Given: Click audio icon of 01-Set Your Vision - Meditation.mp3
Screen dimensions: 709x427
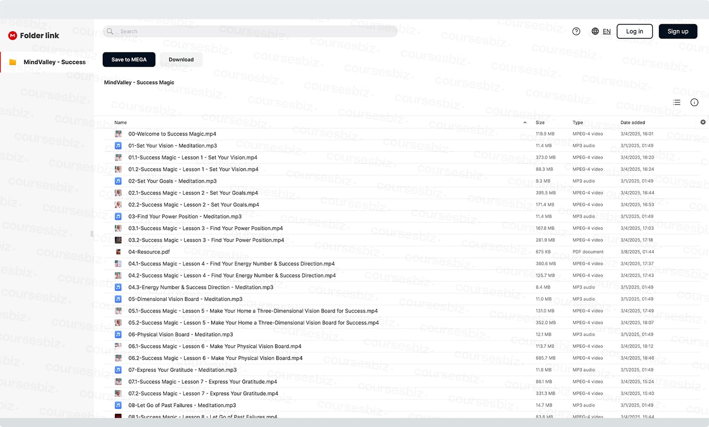Looking at the screenshot, I should 118,145.
